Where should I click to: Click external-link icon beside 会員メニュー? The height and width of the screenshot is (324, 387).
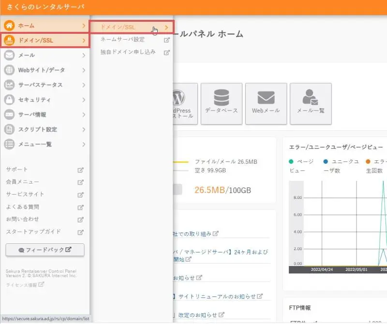pyautogui.click(x=80, y=183)
